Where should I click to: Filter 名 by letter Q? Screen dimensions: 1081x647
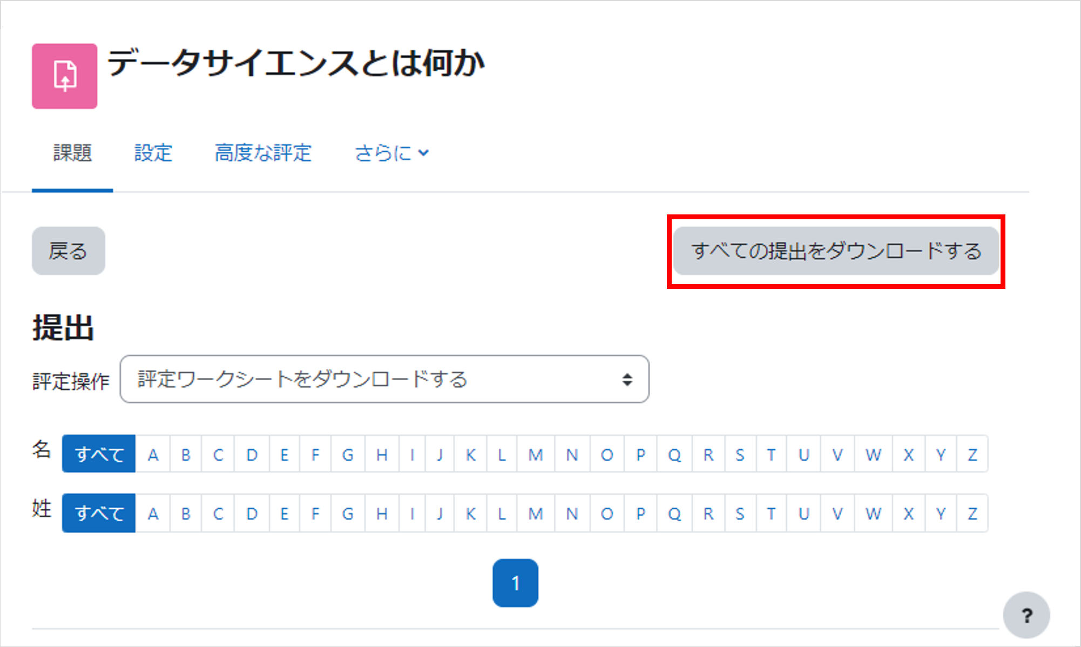674,454
